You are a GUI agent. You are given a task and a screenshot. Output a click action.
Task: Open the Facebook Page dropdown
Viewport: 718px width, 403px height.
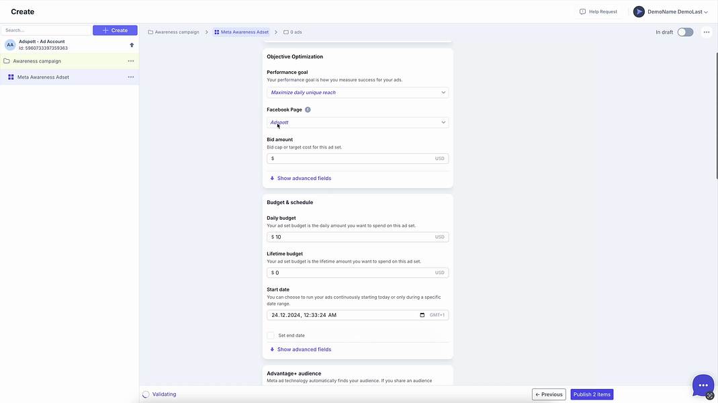357,122
